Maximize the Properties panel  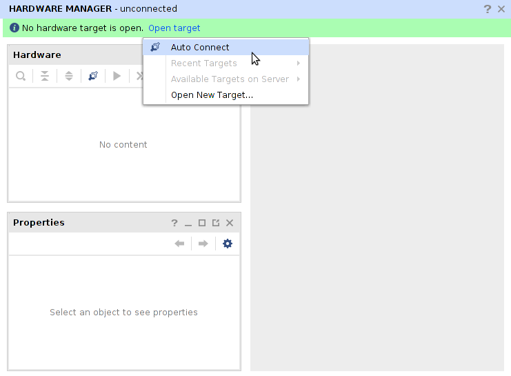point(202,223)
